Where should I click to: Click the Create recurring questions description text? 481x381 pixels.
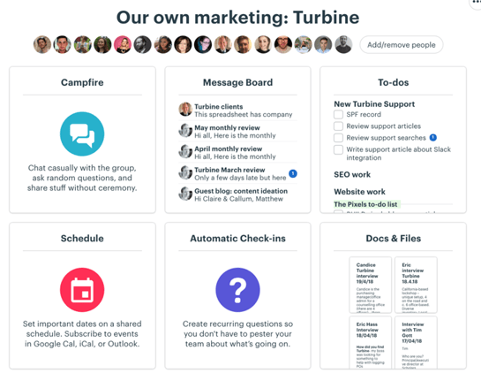[x=237, y=333]
